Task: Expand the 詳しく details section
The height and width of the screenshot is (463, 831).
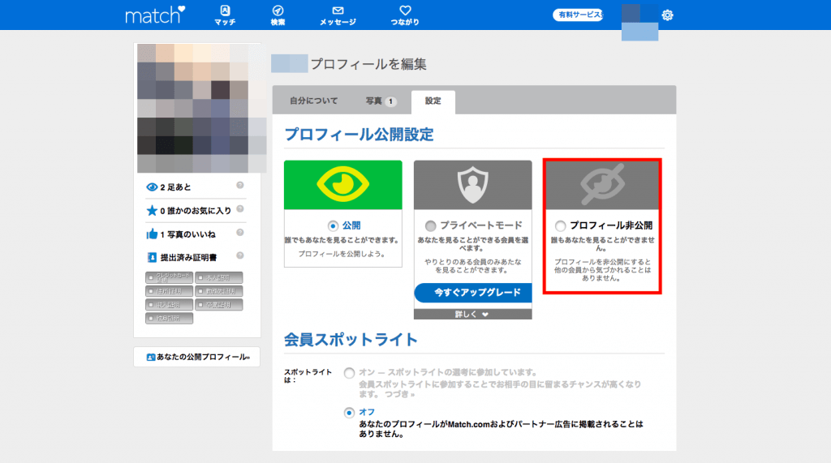Action: pos(472,314)
